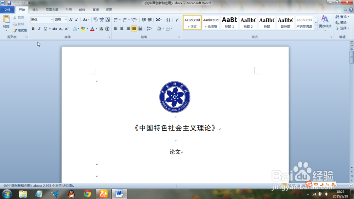The height and width of the screenshot is (199, 354).
Task: Open the Change Case (Aa) dropdown
Action: point(86,20)
